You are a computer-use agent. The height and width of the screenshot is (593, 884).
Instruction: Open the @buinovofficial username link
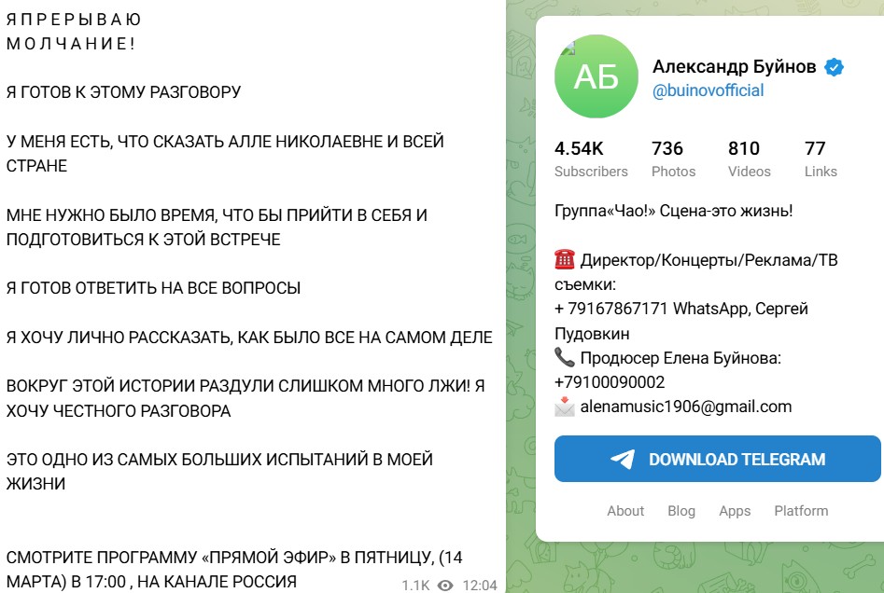[709, 90]
